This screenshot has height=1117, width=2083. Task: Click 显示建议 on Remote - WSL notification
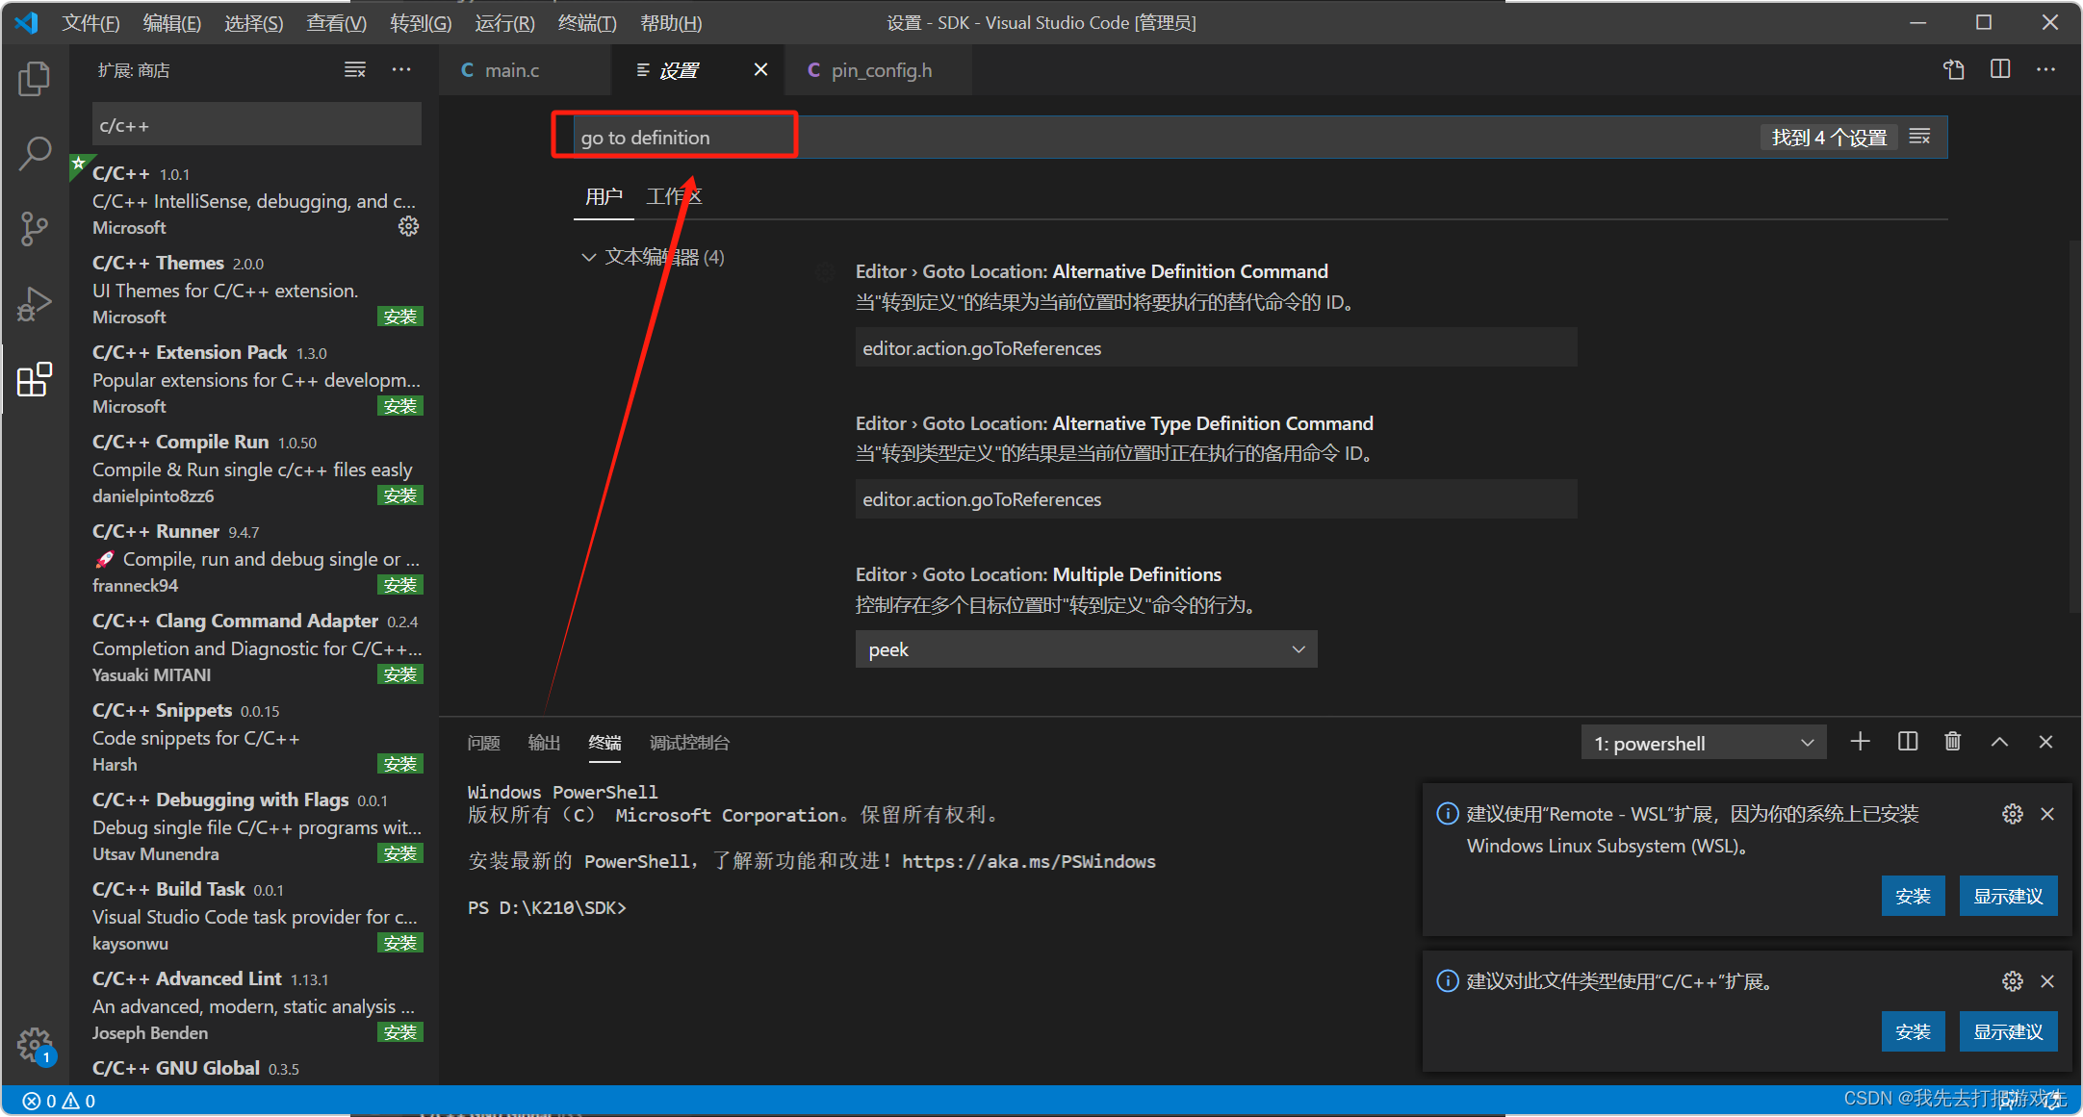2008,896
